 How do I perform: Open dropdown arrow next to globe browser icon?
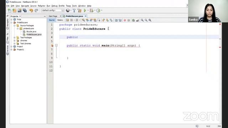[71, 10]
